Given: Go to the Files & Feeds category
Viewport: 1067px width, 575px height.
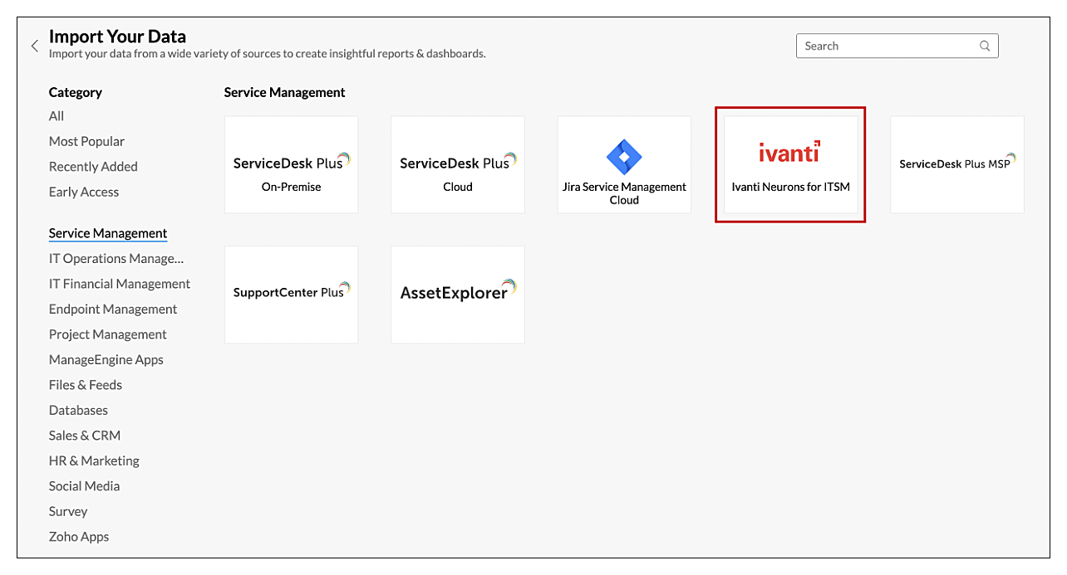Looking at the screenshot, I should click(86, 385).
